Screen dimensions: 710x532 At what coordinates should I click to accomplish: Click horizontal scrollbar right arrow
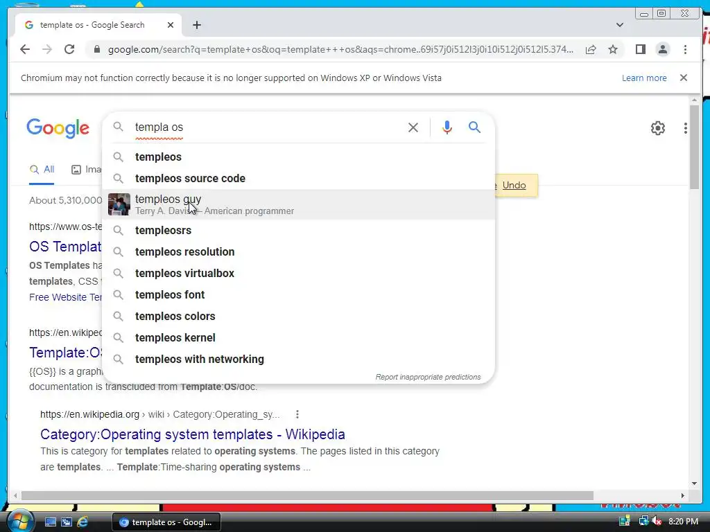pyautogui.click(x=683, y=496)
